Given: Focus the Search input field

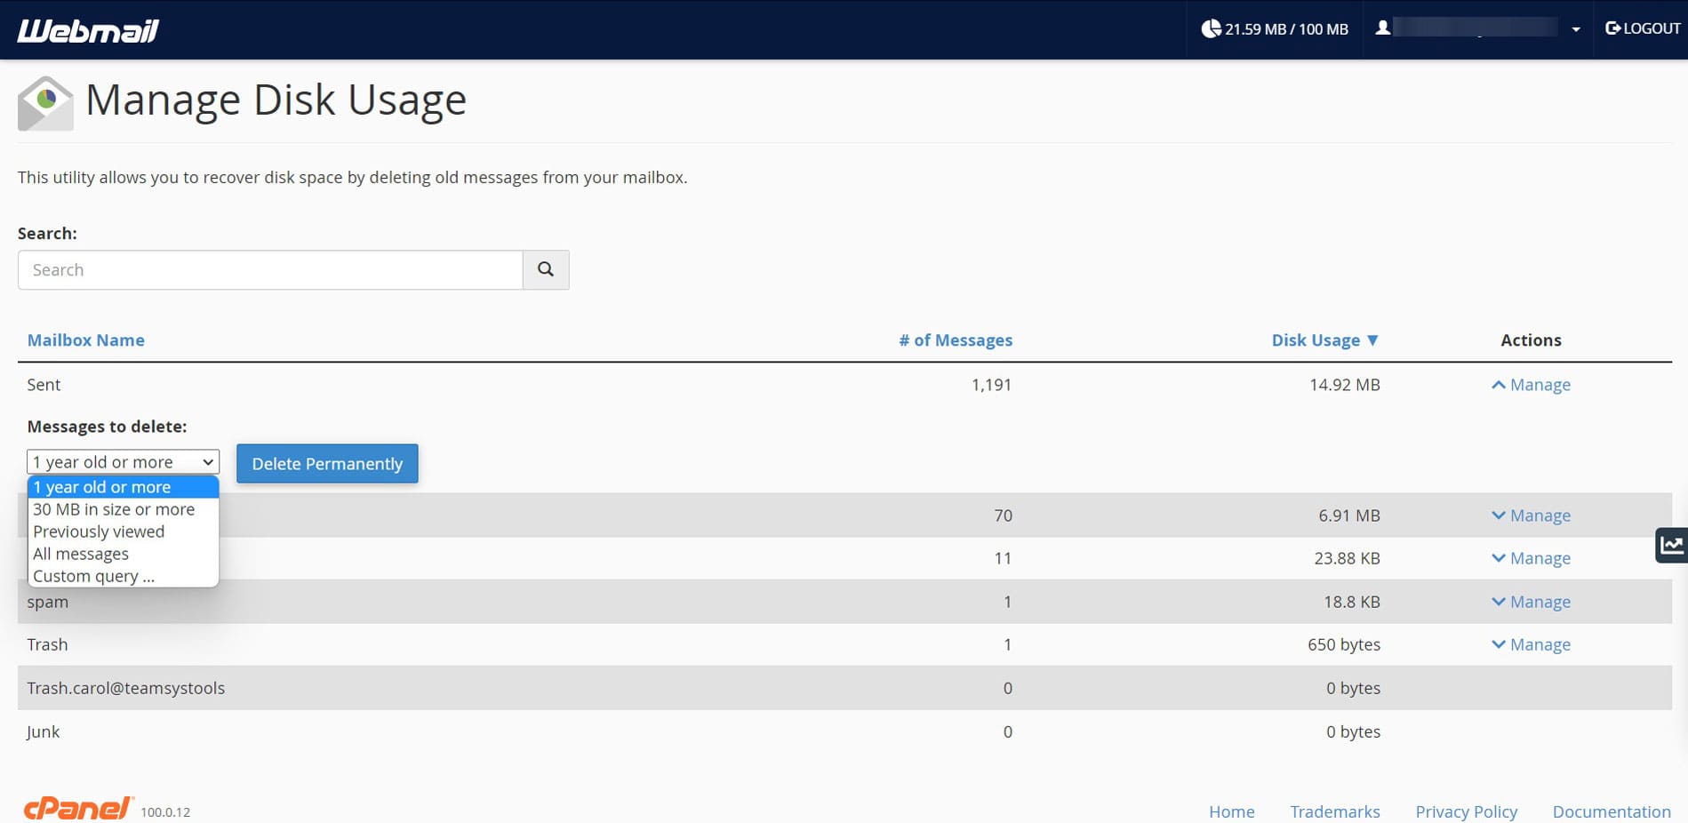Looking at the screenshot, I should (x=270, y=270).
